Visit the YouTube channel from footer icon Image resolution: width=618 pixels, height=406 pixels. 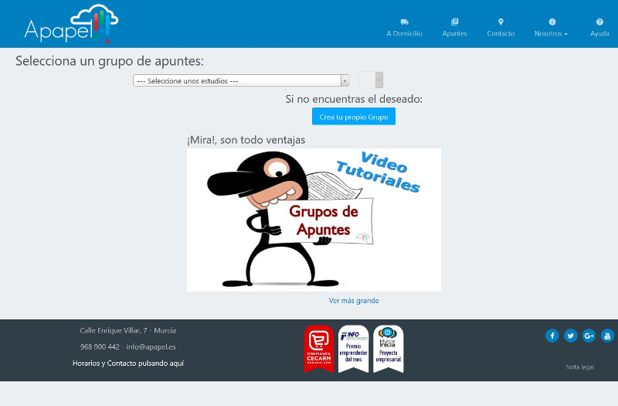point(607,335)
